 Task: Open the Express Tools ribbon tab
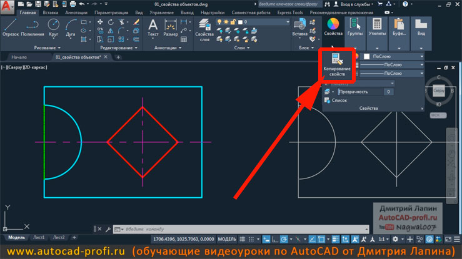[290, 12]
